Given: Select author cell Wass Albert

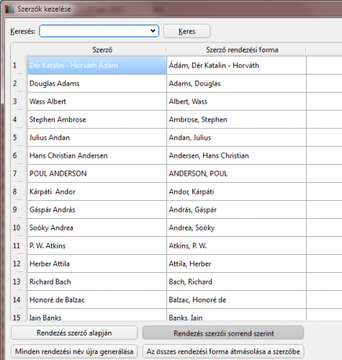Looking at the screenshot, I should tap(97, 102).
